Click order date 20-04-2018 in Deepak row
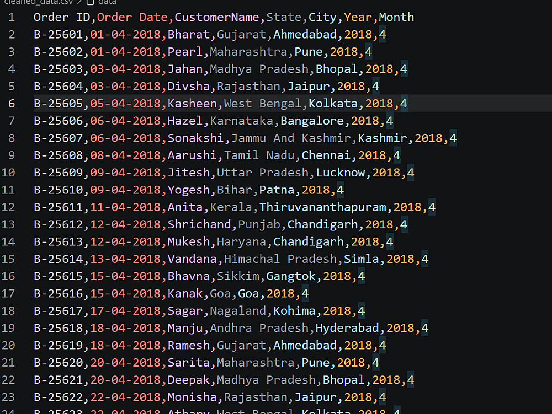This screenshot has height=414, width=552. coord(125,380)
